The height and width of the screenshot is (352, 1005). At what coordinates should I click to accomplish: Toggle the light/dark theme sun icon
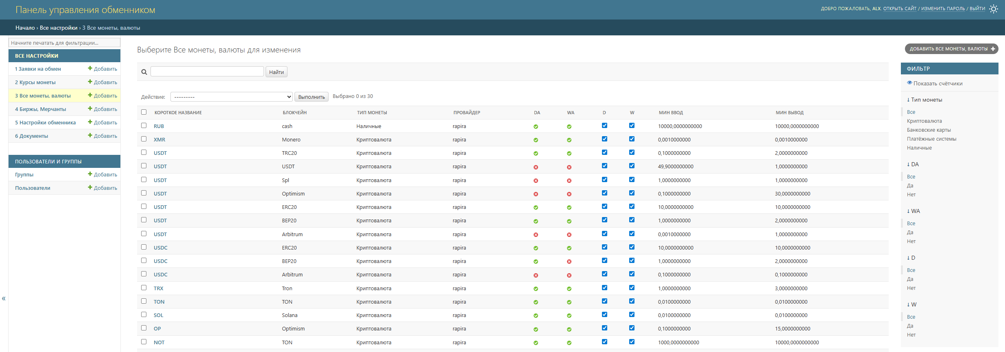click(994, 9)
